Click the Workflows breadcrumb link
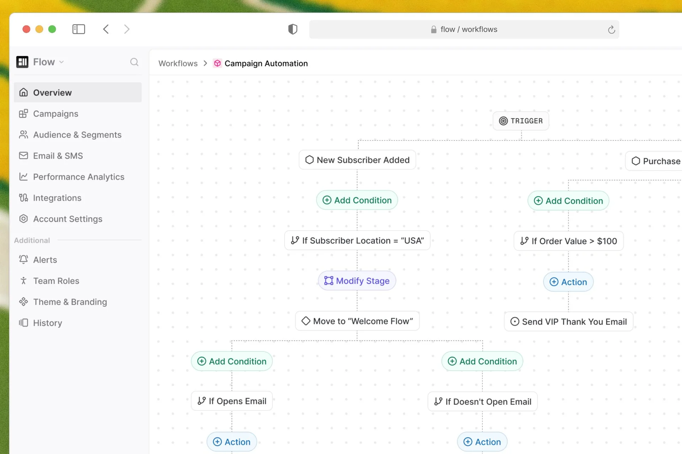The image size is (682, 454). click(x=178, y=63)
